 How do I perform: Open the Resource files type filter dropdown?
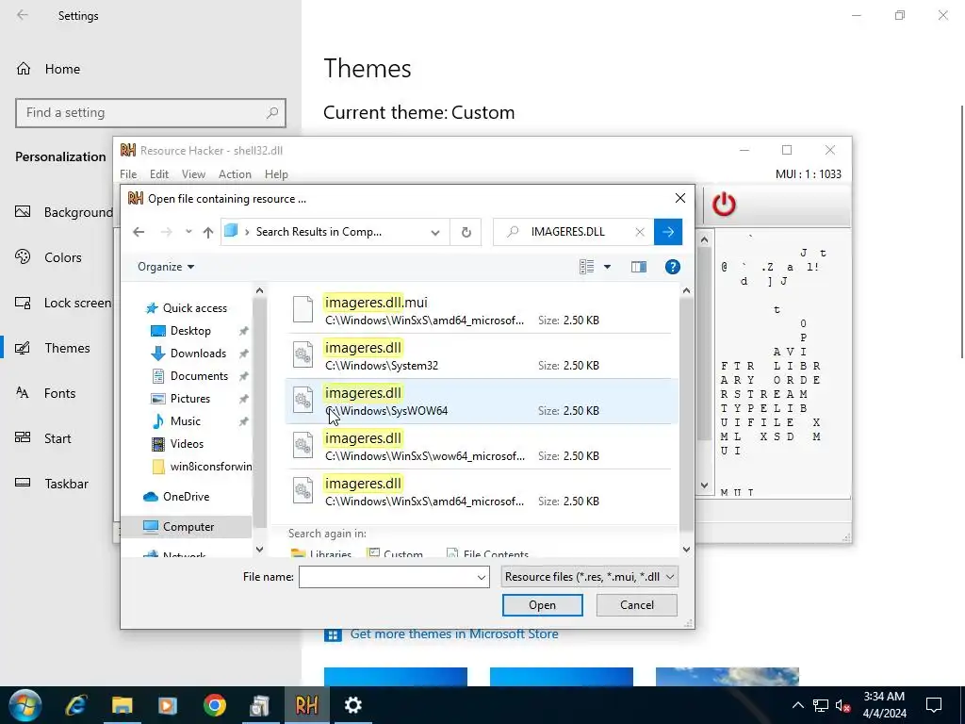tap(590, 577)
